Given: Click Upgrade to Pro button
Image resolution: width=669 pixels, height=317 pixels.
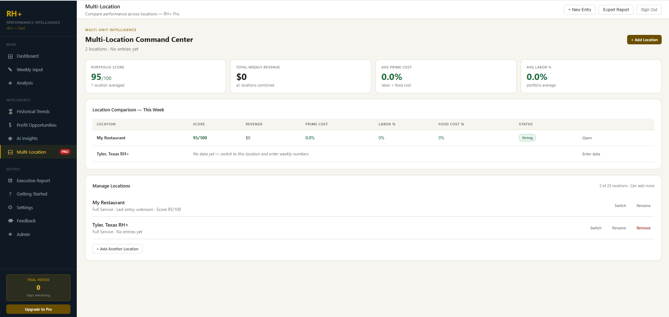Looking at the screenshot, I should pyautogui.click(x=38, y=309).
